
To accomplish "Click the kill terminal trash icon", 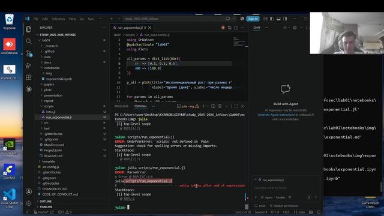I will click(x=220, y=106).
